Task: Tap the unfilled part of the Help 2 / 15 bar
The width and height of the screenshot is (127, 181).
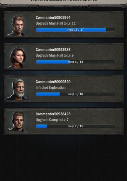Action: coord(81,126)
